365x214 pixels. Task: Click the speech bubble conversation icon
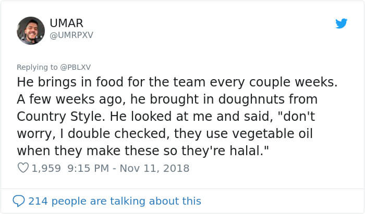(18, 200)
